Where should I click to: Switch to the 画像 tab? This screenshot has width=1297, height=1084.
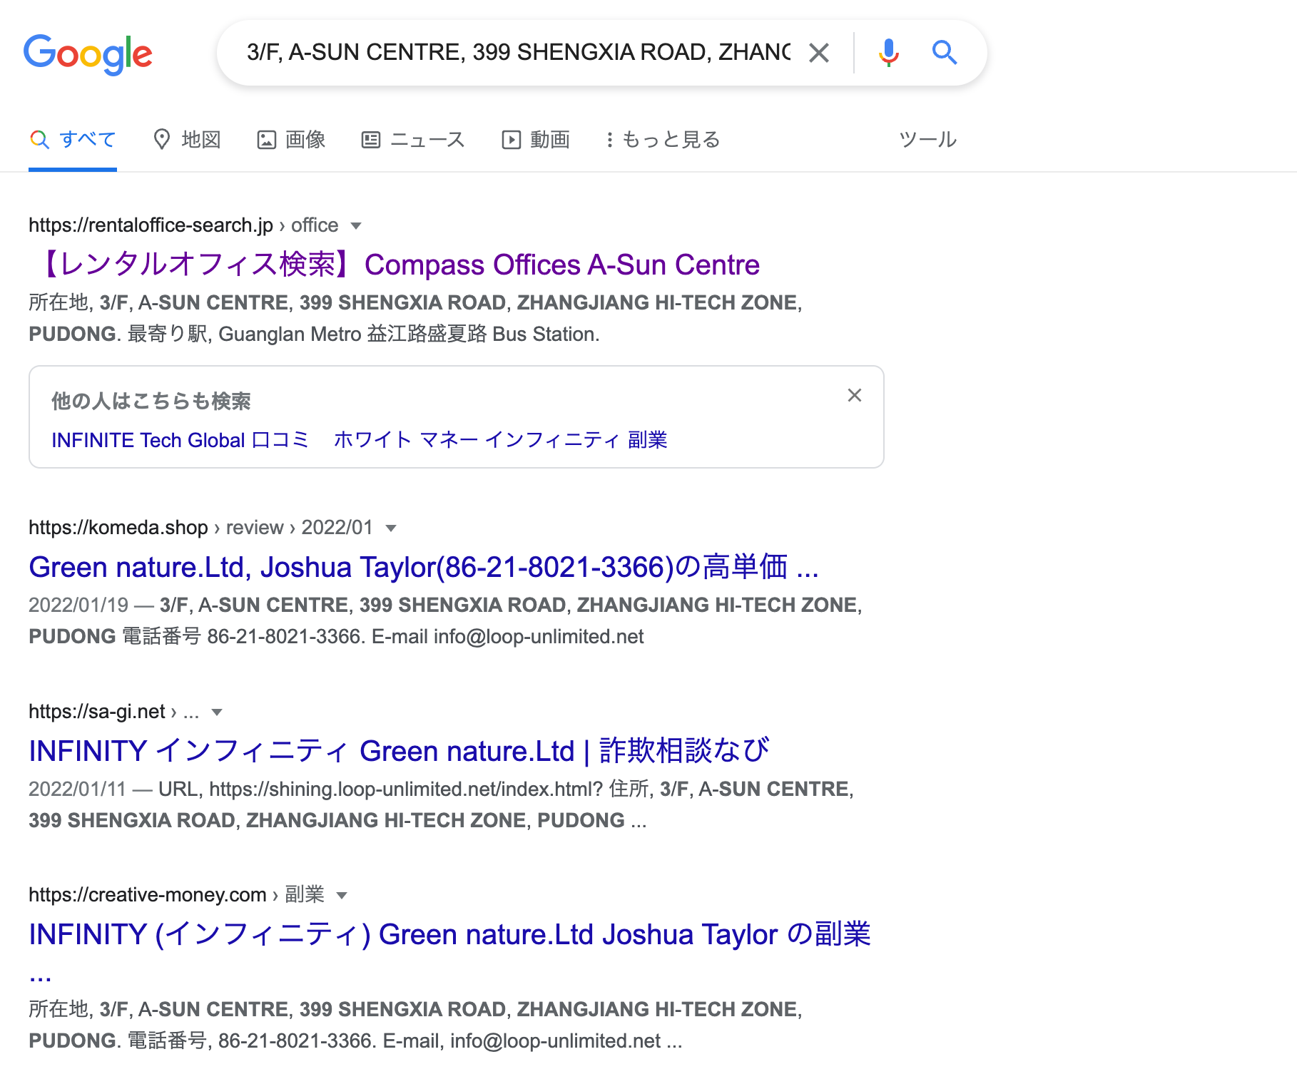(x=291, y=140)
